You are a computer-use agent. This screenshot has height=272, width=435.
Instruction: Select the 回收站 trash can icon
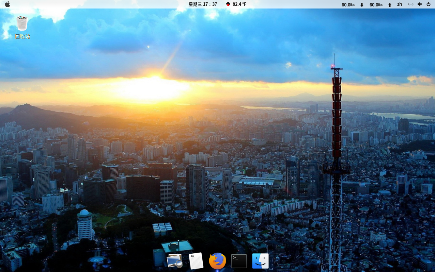pyautogui.click(x=22, y=23)
